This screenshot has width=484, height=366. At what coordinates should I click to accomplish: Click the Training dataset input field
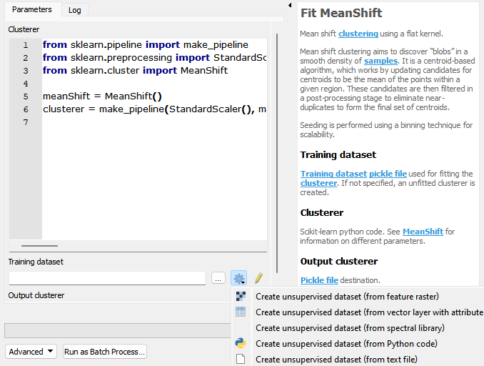coord(107,278)
